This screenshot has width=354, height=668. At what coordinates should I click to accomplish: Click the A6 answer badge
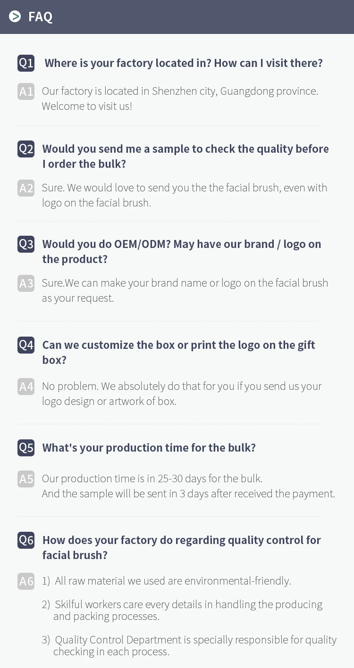(x=26, y=581)
